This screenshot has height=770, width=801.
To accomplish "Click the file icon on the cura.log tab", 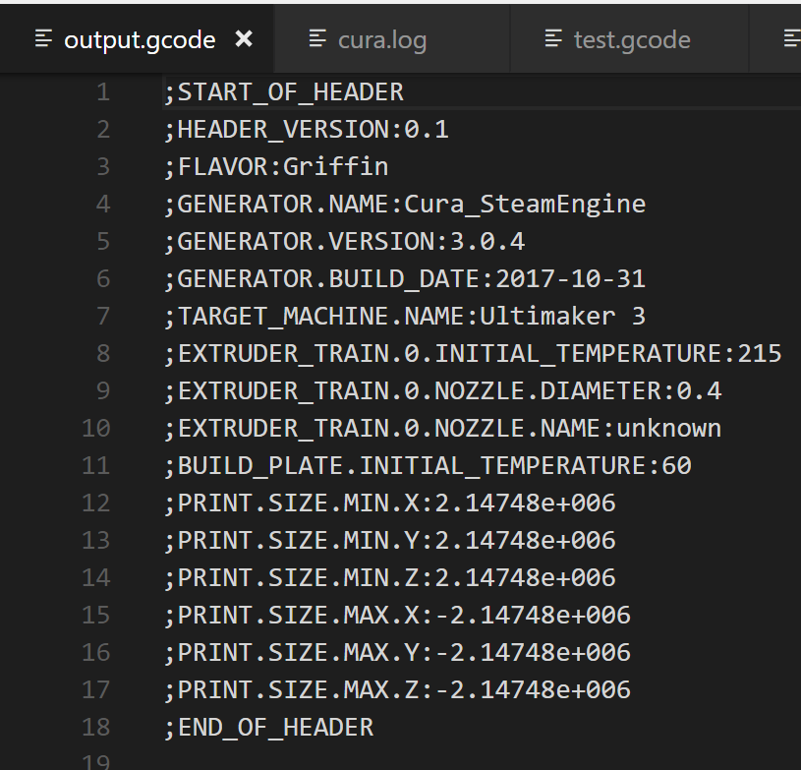I will click(x=316, y=39).
